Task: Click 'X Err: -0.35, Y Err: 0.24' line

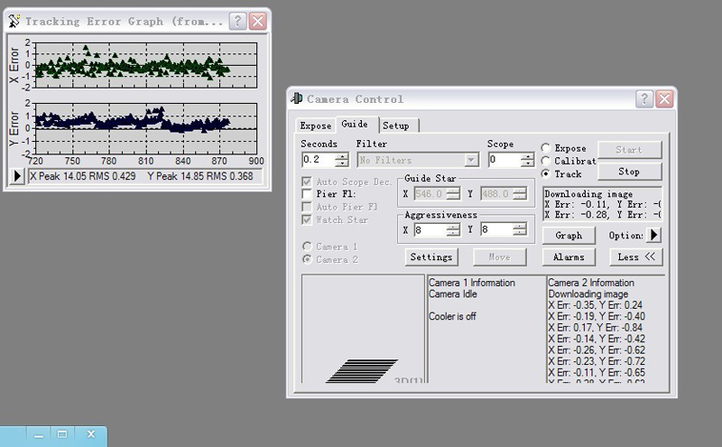Action: click(595, 305)
